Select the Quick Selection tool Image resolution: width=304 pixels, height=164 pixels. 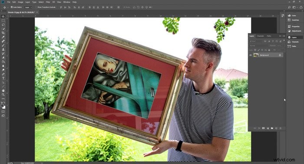[x=3, y=29]
